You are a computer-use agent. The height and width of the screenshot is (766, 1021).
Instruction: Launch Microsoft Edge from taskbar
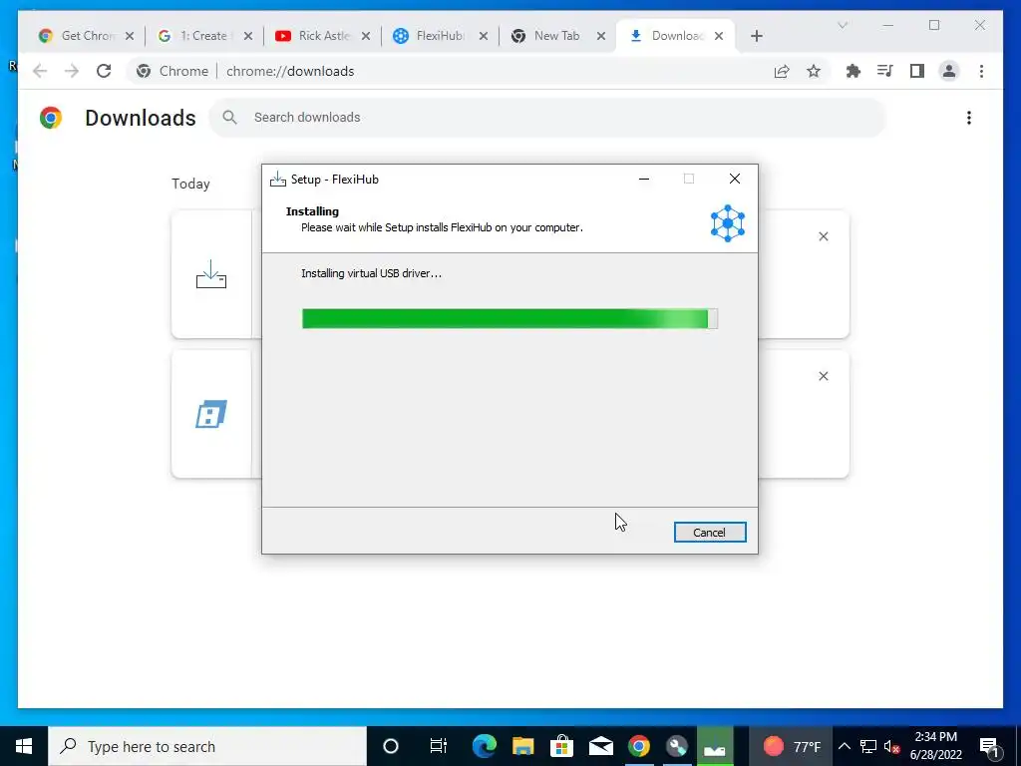pyautogui.click(x=484, y=746)
